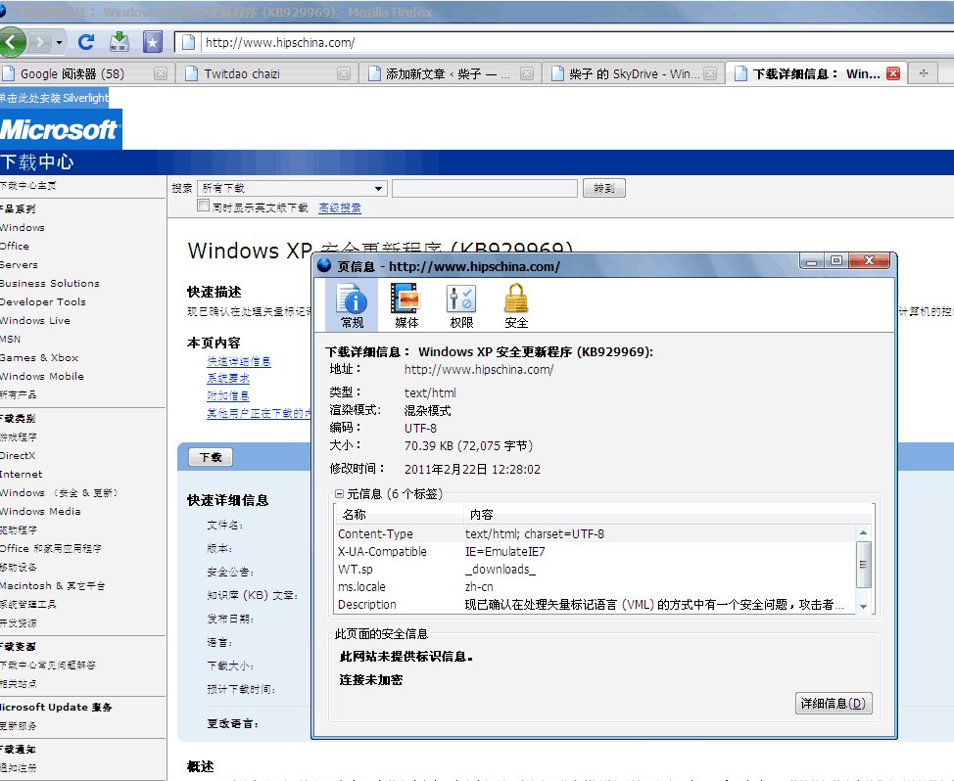Viewport: 954px width, 781px height.
Task: Open a new tab with plus button
Action: pos(924,73)
